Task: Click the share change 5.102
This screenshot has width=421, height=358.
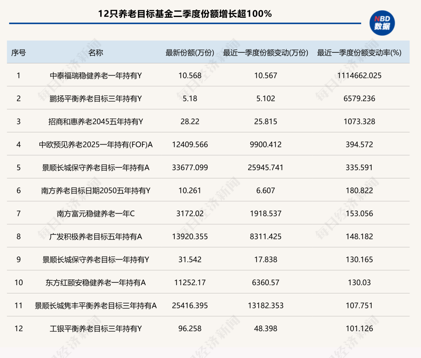Action: coord(266,99)
